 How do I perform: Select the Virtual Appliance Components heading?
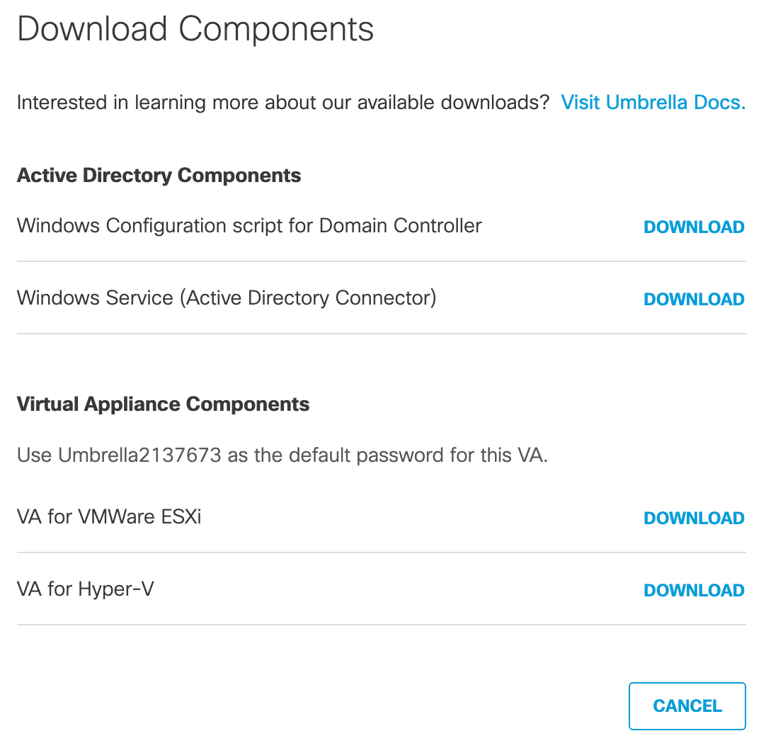click(163, 404)
